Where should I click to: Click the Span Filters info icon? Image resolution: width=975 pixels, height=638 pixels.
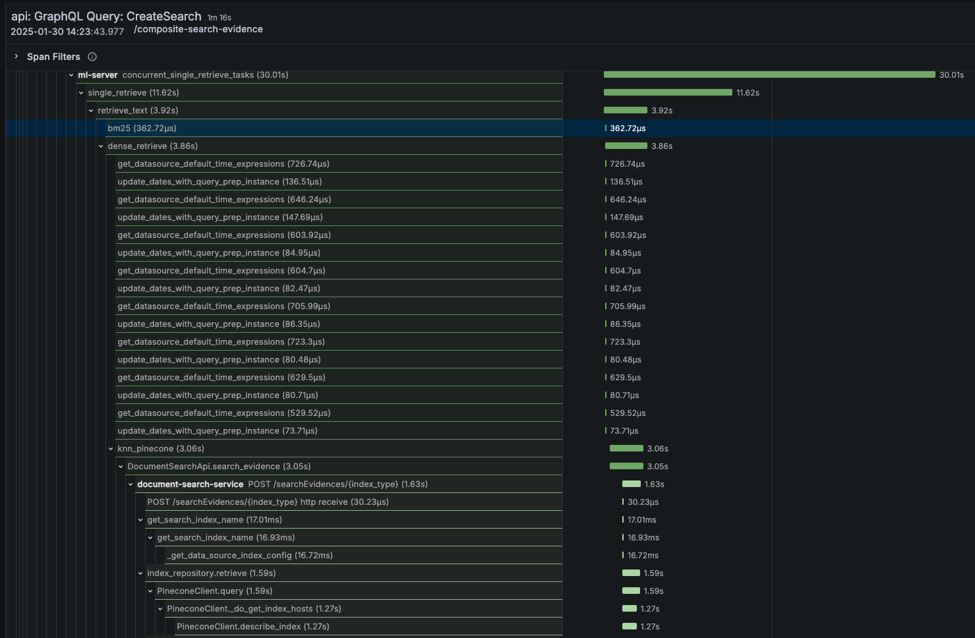[92, 57]
